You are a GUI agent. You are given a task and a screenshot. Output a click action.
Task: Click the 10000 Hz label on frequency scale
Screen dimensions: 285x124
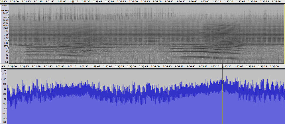(5, 10)
